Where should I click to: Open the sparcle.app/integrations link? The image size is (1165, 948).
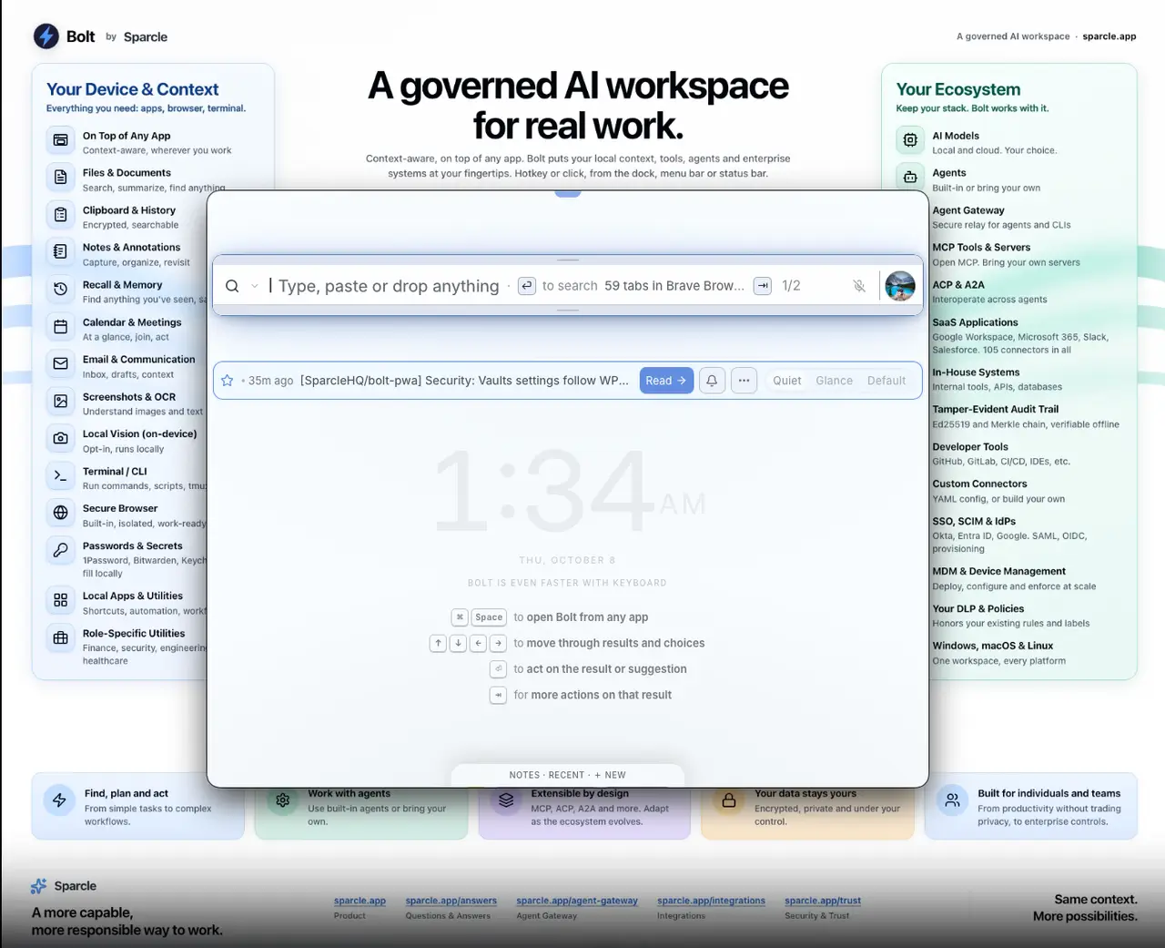tap(711, 901)
